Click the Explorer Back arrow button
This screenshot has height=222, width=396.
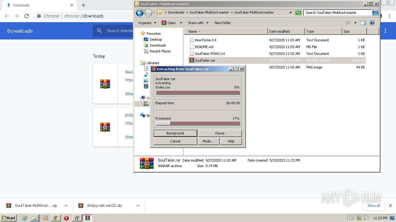coord(140,13)
